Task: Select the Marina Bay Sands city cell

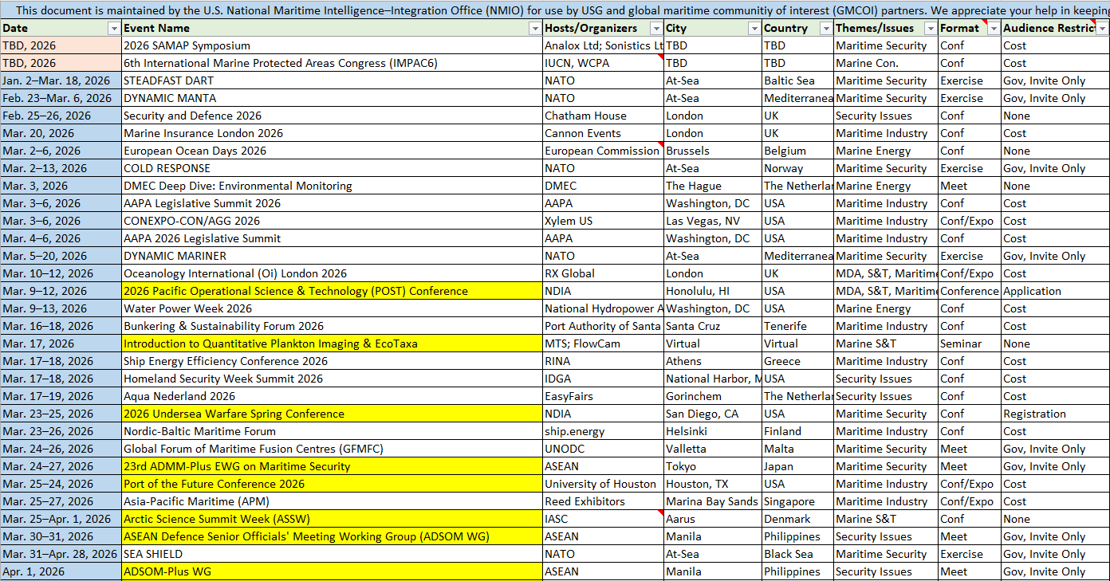Action: 712,501
